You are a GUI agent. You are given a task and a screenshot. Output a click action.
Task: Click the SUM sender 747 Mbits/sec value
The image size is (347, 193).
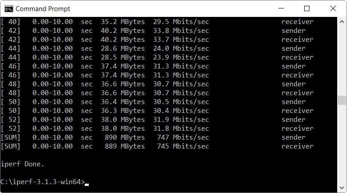pyautogui.click(x=183, y=137)
